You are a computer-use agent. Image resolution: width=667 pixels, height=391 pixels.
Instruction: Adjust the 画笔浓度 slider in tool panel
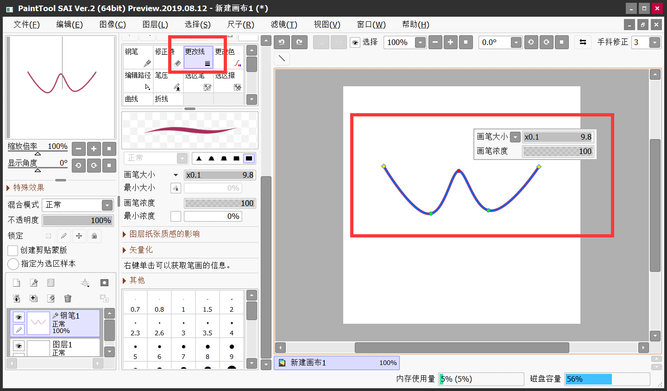click(220, 203)
